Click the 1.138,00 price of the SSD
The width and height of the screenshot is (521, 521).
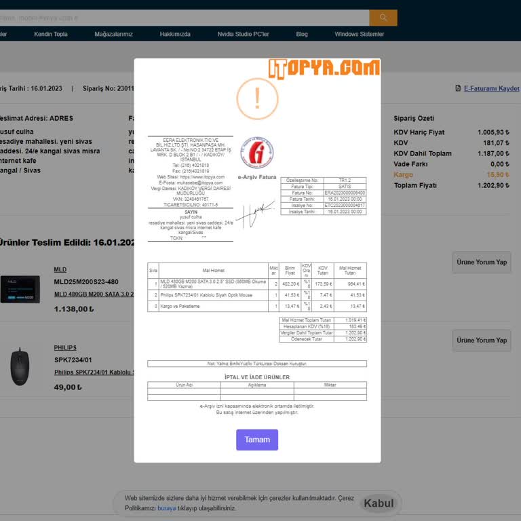tap(74, 309)
